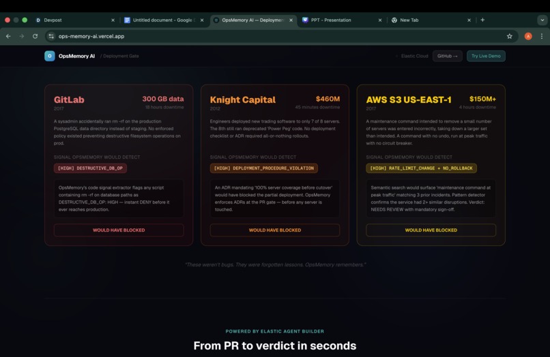Click the RATE_LIMIT_CHANGE + NO_ROLLBACK tag
This screenshot has width=550, height=357.
[421, 168]
